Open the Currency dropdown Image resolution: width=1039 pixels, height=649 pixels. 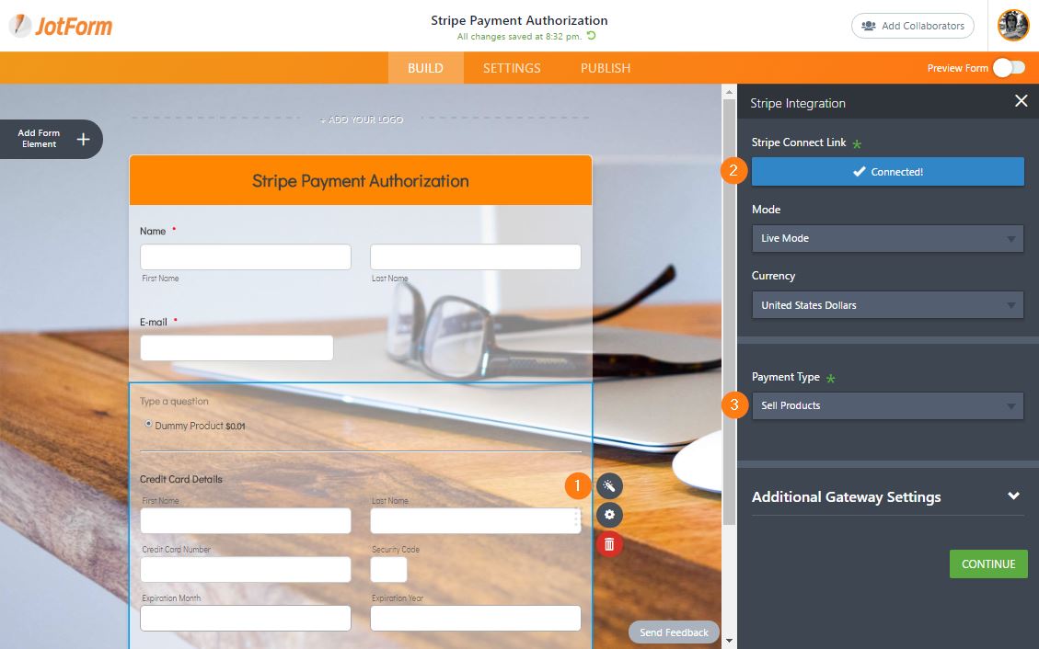pyautogui.click(x=887, y=305)
